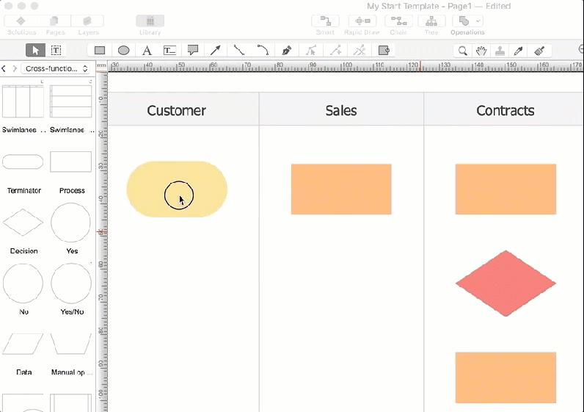This screenshot has height=412, width=584.
Task: Pick the Decision library shape
Action: click(23, 223)
